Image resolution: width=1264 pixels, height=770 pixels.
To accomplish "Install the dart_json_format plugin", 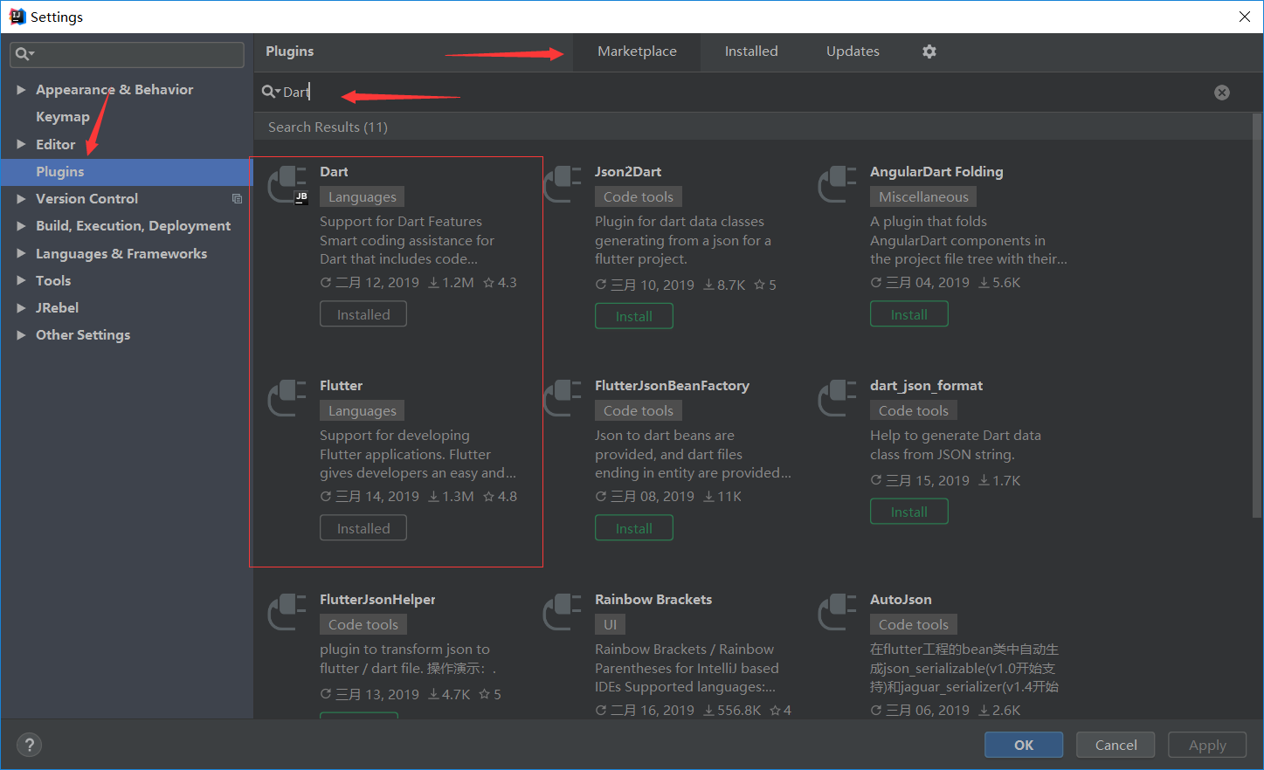I will tap(908, 512).
